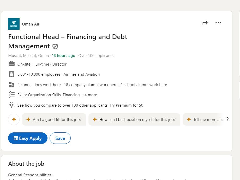Click the Easy Apply button
Screen dimensions: 240x180
click(28, 138)
